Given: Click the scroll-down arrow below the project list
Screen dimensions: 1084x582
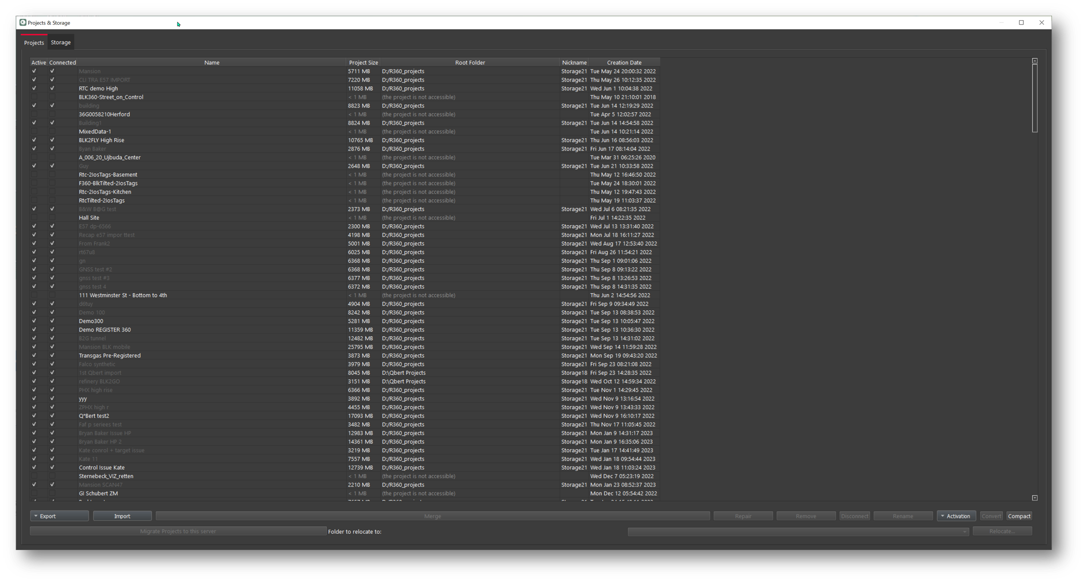Looking at the screenshot, I should [1035, 498].
